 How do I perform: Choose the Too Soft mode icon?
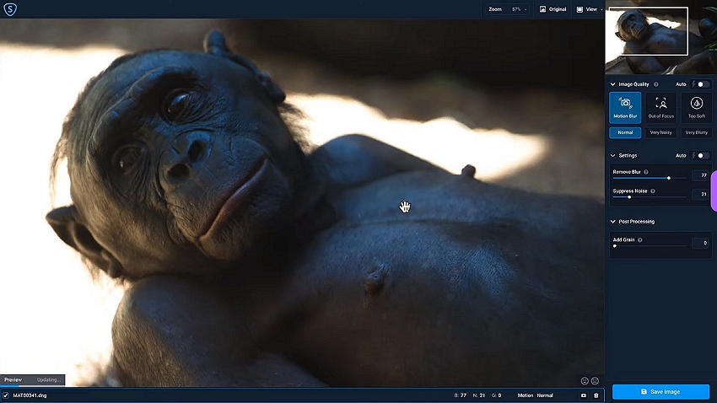pos(696,106)
